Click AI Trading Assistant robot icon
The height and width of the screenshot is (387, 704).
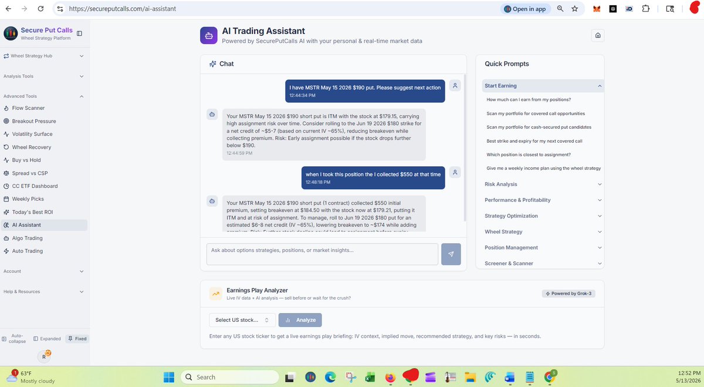(x=208, y=35)
